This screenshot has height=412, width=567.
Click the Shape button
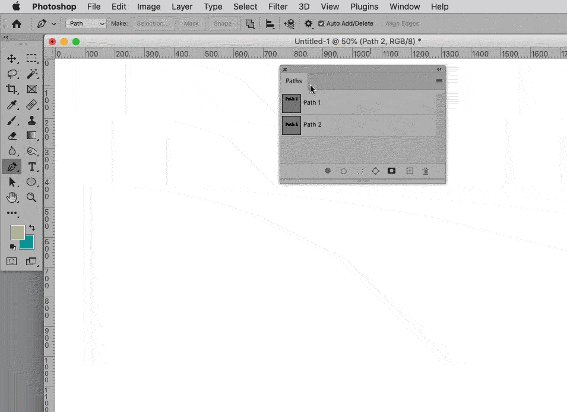[x=223, y=24]
